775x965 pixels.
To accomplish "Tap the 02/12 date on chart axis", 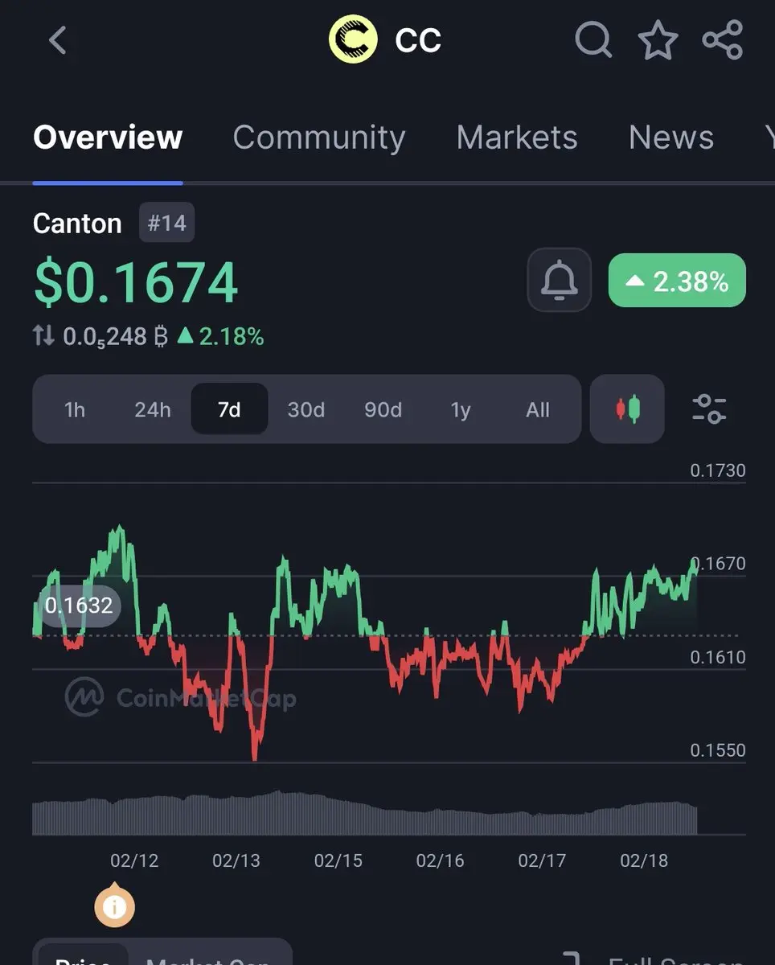I will [x=134, y=860].
